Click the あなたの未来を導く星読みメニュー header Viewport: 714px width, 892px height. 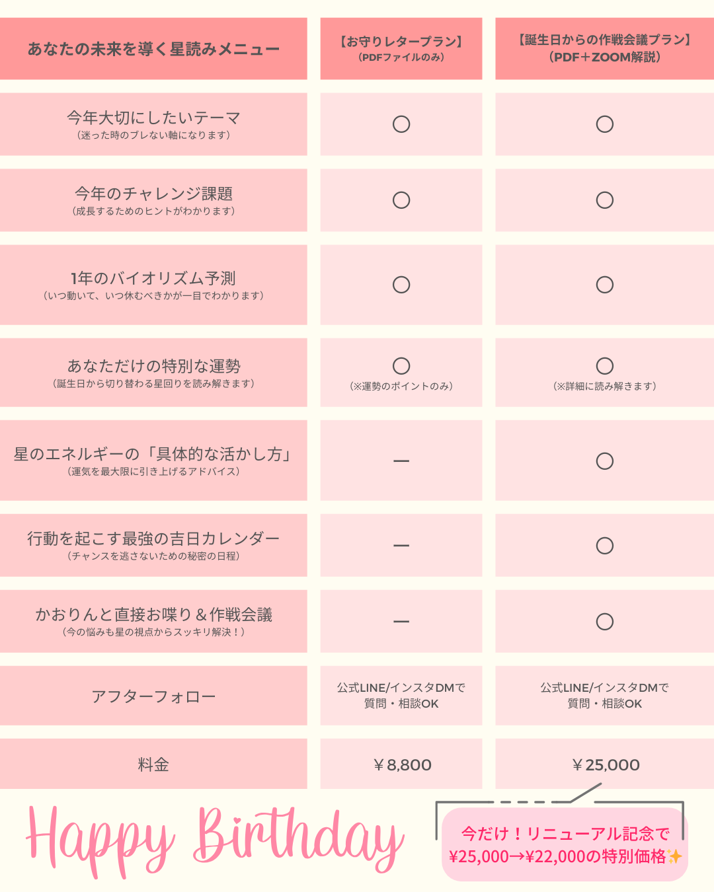point(153,49)
